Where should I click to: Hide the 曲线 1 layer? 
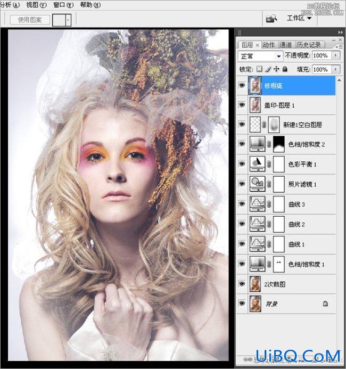pos(242,244)
